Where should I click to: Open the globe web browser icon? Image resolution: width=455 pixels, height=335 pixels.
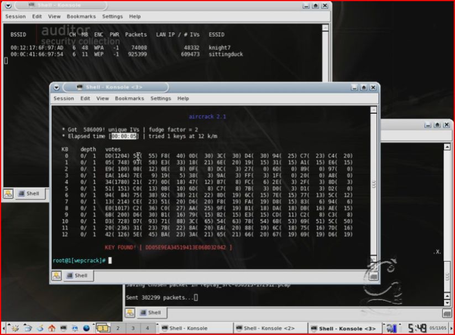[86, 328]
